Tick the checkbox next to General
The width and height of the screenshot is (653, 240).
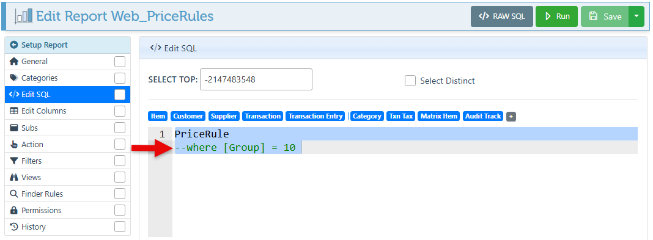(120, 62)
